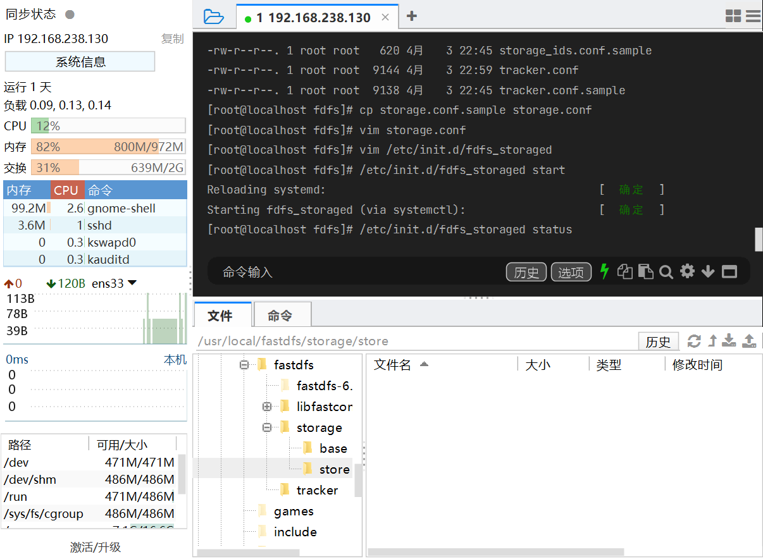Screen dimensions: 763x559
Task: Click the file list horizontal scrollbar
Action: (x=496, y=552)
